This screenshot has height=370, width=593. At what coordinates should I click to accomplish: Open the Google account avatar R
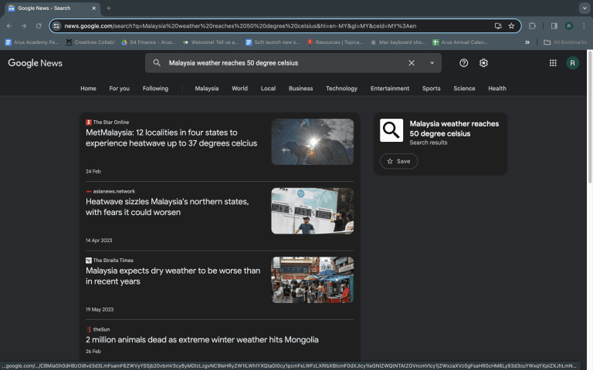pos(573,63)
